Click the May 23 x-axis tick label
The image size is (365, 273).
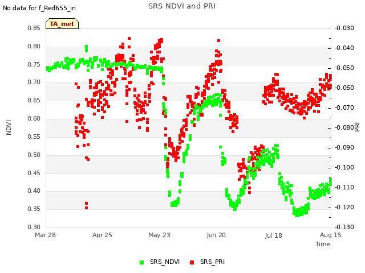pyautogui.click(x=159, y=235)
